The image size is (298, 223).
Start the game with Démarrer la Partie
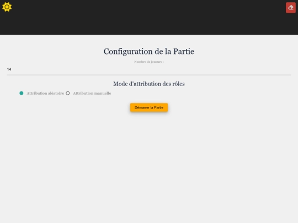click(149, 107)
